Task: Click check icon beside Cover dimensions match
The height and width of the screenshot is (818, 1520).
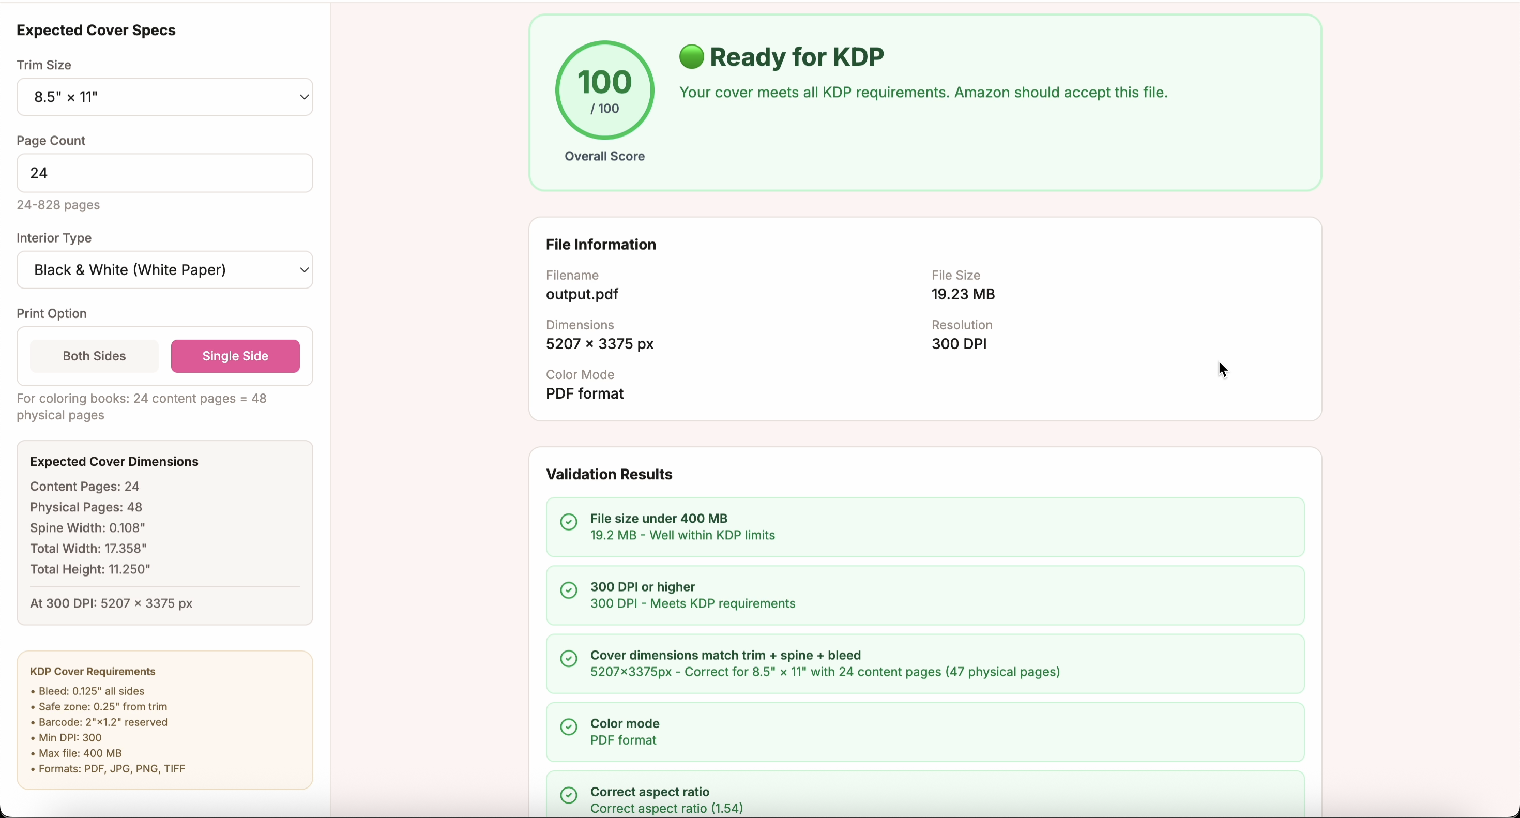Action: click(569, 659)
